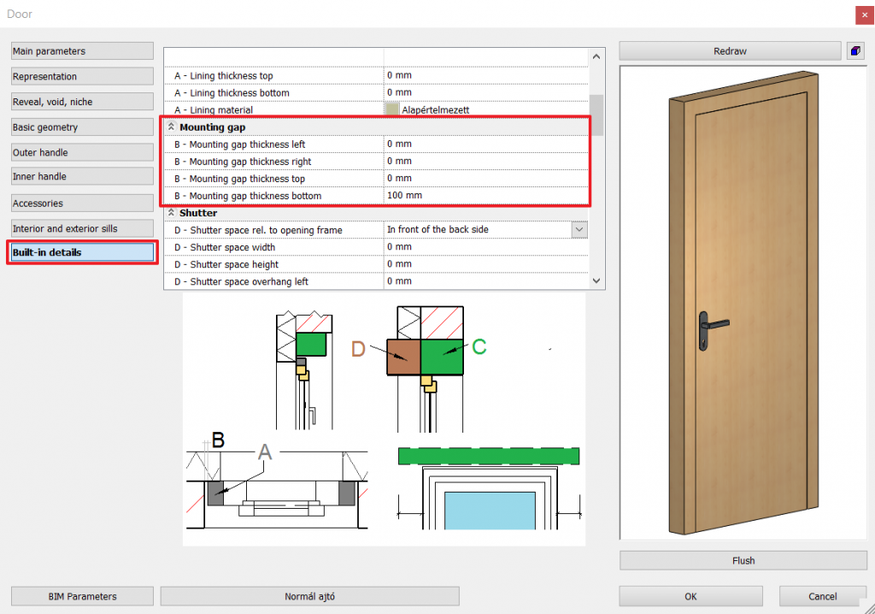This screenshot has width=875, height=614.
Task: Click the scrollbar down arrow in parameter list
Action: point(596,280)
